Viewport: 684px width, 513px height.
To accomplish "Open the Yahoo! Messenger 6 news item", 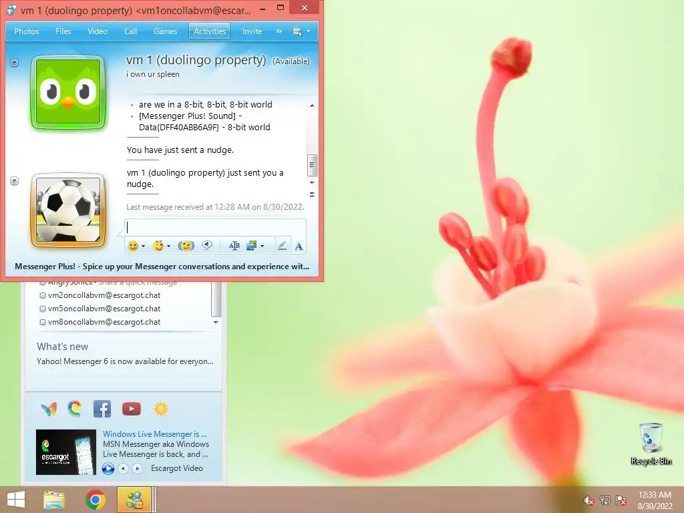I will point(125,361).
